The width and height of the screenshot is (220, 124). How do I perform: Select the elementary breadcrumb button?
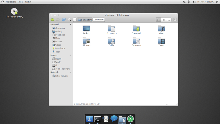85,20
